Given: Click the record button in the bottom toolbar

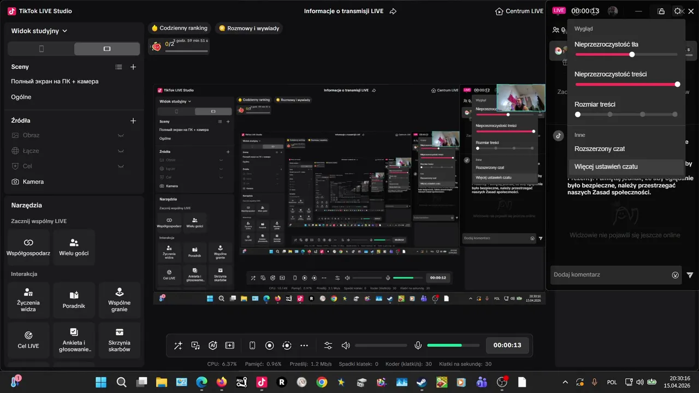Looking at the screenshot, I should coord(269,346).
